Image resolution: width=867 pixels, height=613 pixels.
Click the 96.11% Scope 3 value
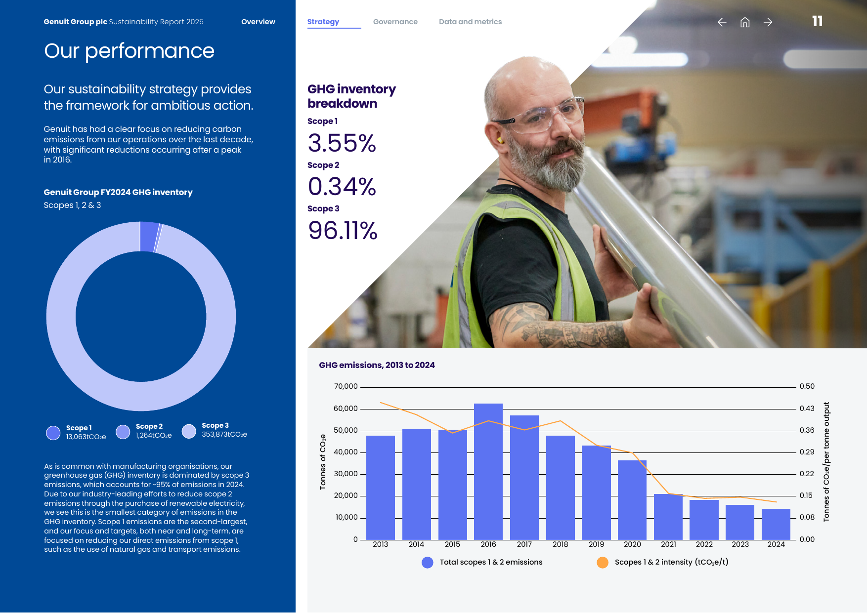click(343, 231)
